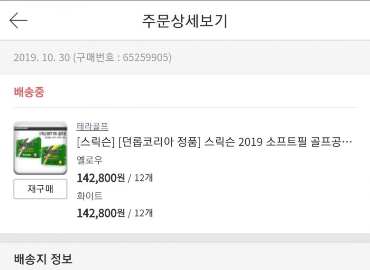The image size is (370, 270).
Task: Tap the 12개 quantity for 화이트 option
Action: [143, 214]
